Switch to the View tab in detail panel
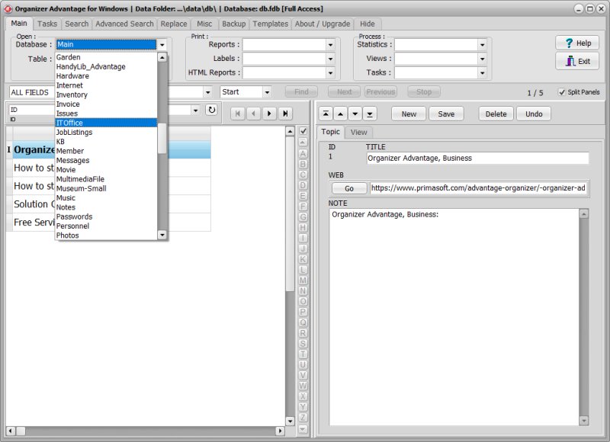The image size is (610, 442). pyautogui.click(x=358, y=132)
